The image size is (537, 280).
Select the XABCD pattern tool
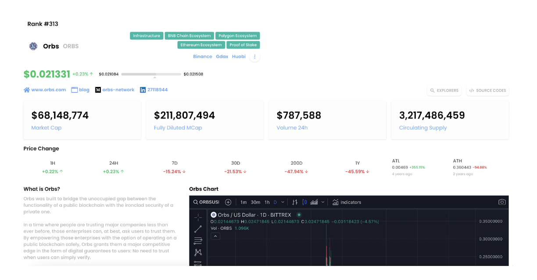tap(198, 252)
